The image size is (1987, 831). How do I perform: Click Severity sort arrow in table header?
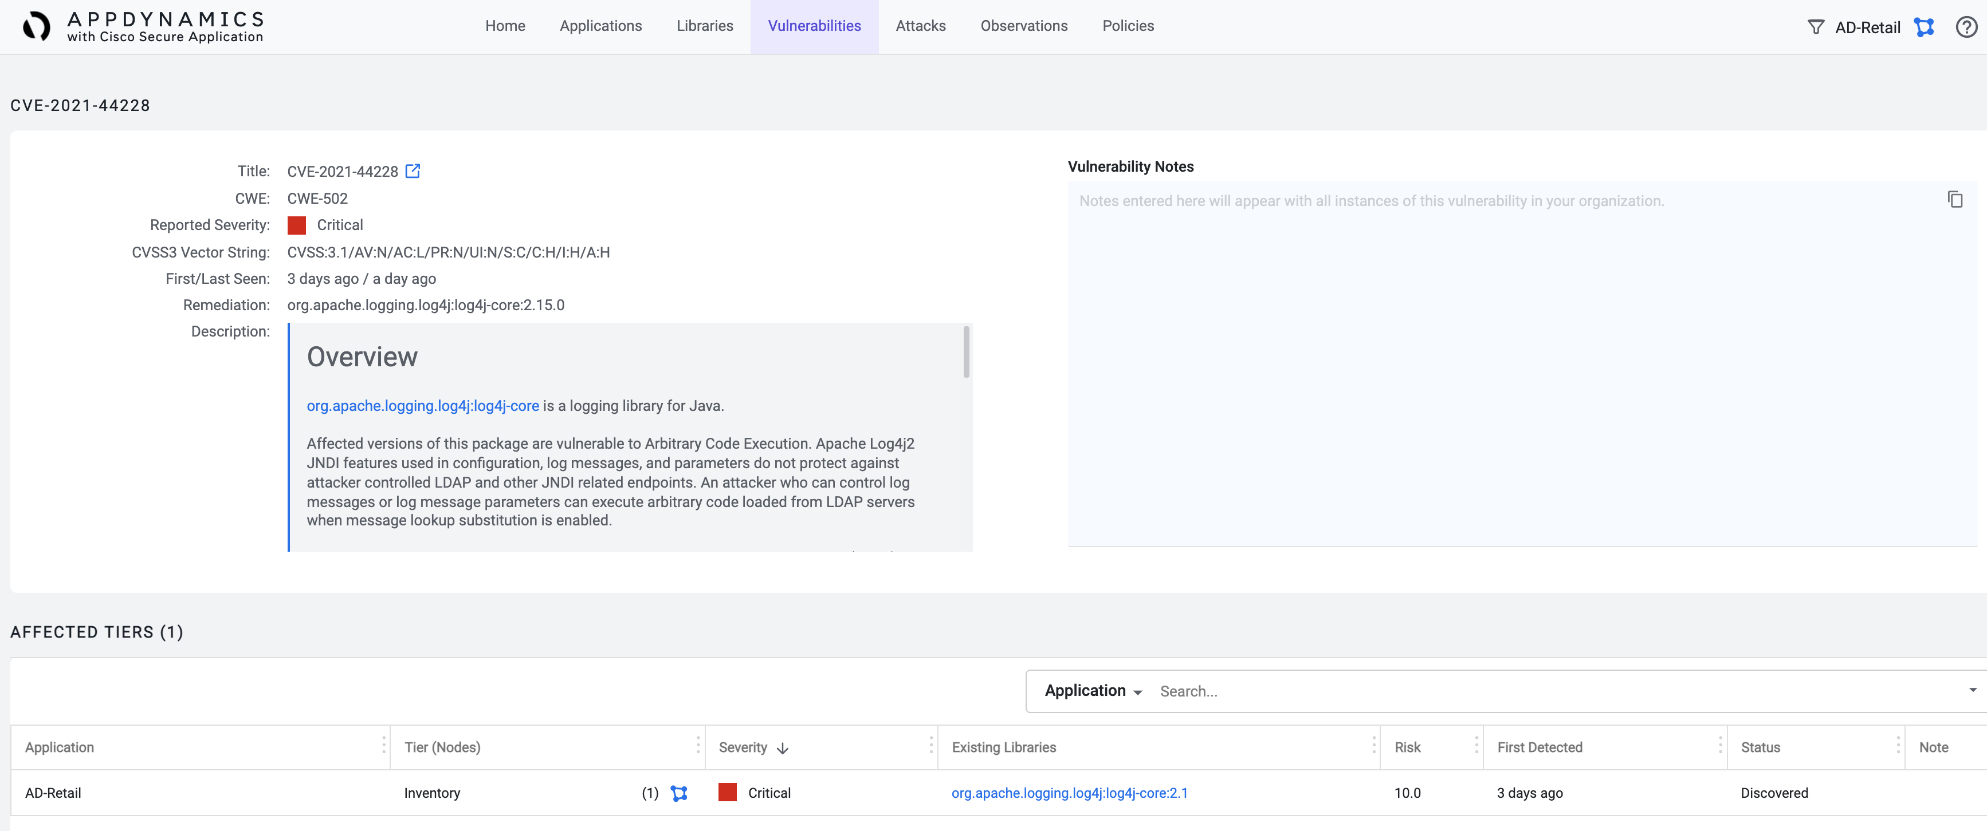[783, 748]
